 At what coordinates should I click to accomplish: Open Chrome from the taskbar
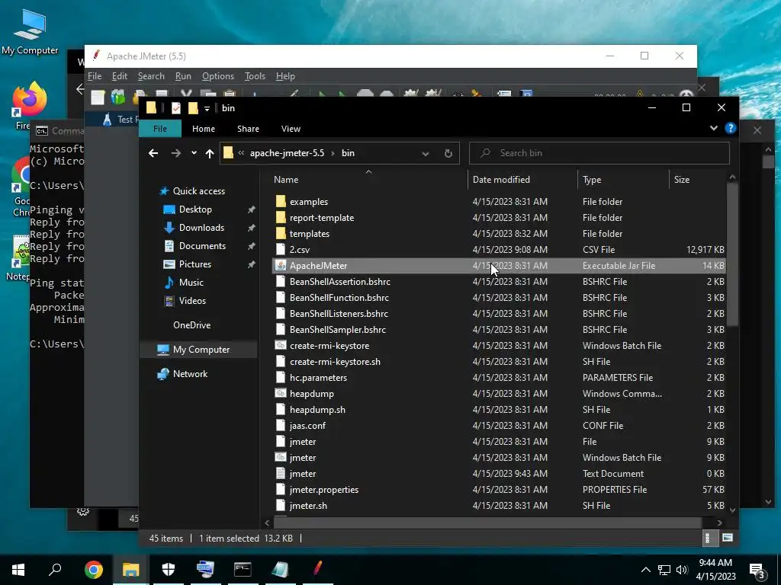pos(94,570)
